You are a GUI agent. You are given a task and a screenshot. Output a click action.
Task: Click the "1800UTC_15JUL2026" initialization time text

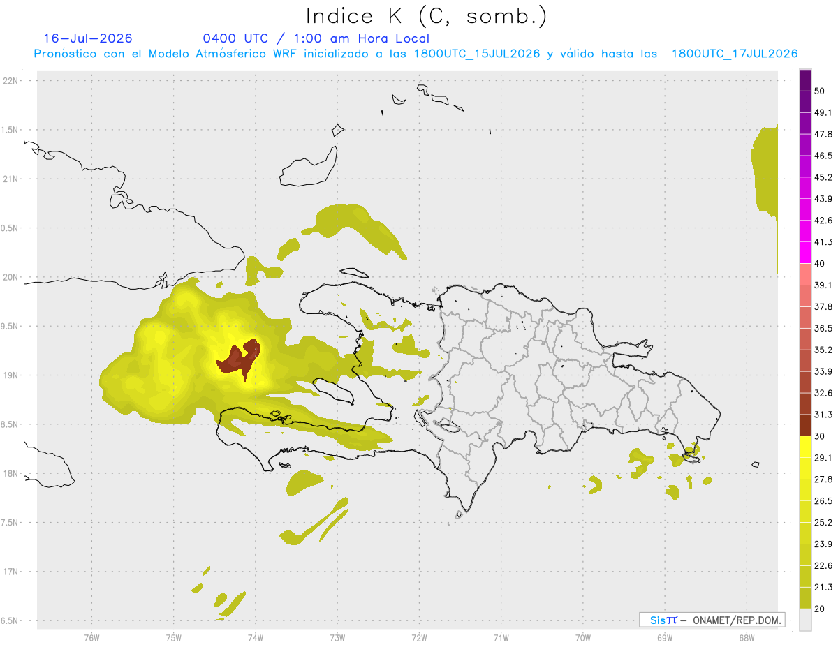coord(477,54)
